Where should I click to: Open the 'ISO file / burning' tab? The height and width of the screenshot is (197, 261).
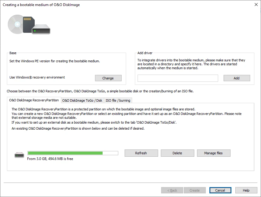point(118,100)
